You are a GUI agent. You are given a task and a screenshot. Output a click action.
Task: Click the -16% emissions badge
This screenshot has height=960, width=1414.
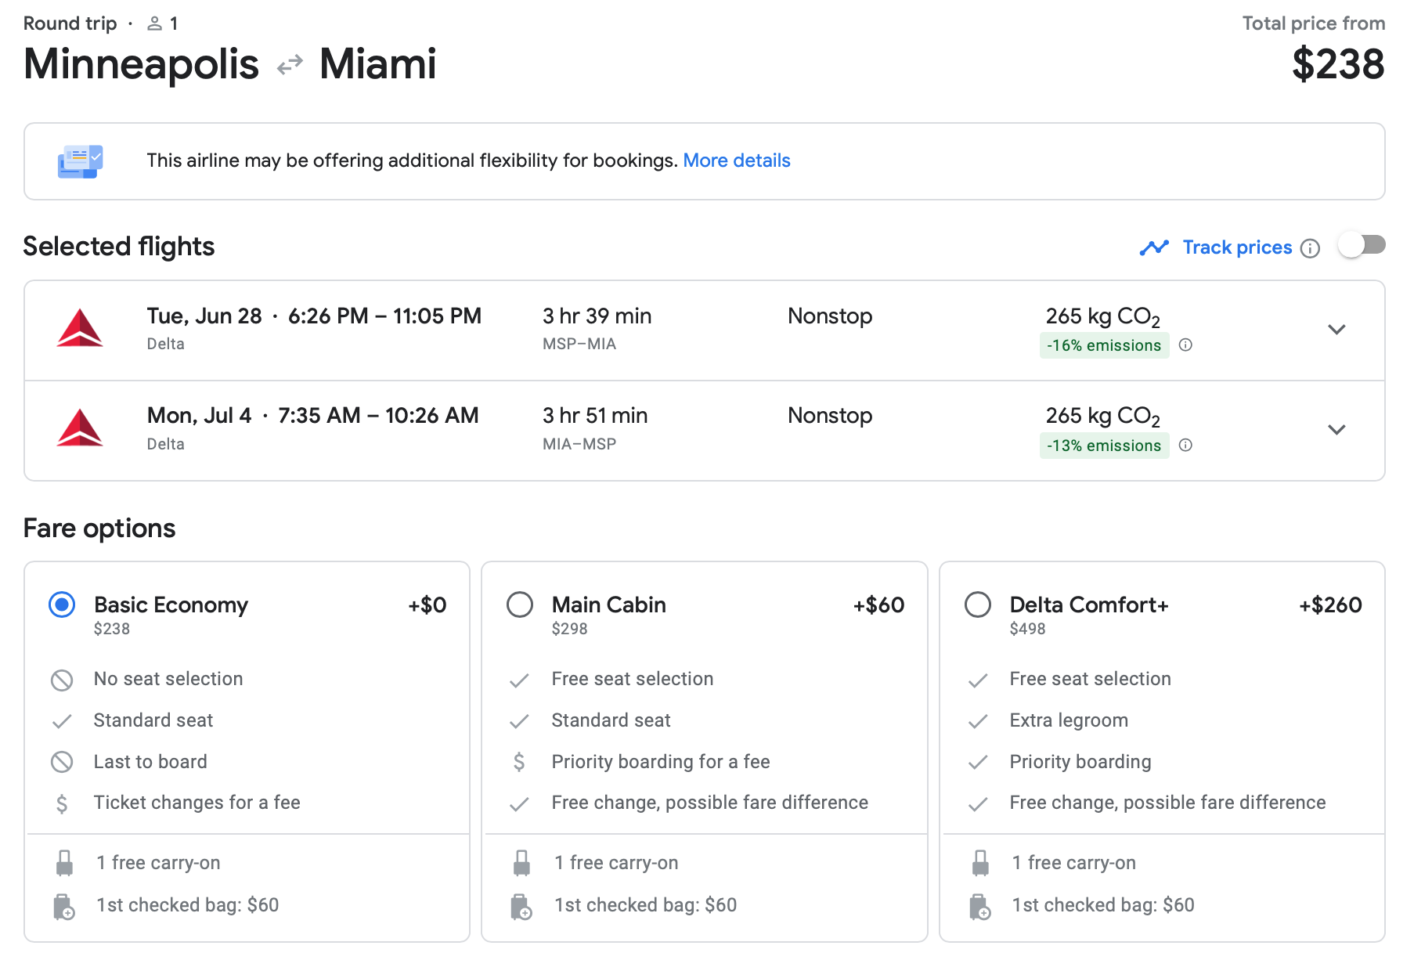click(1103, 345)
